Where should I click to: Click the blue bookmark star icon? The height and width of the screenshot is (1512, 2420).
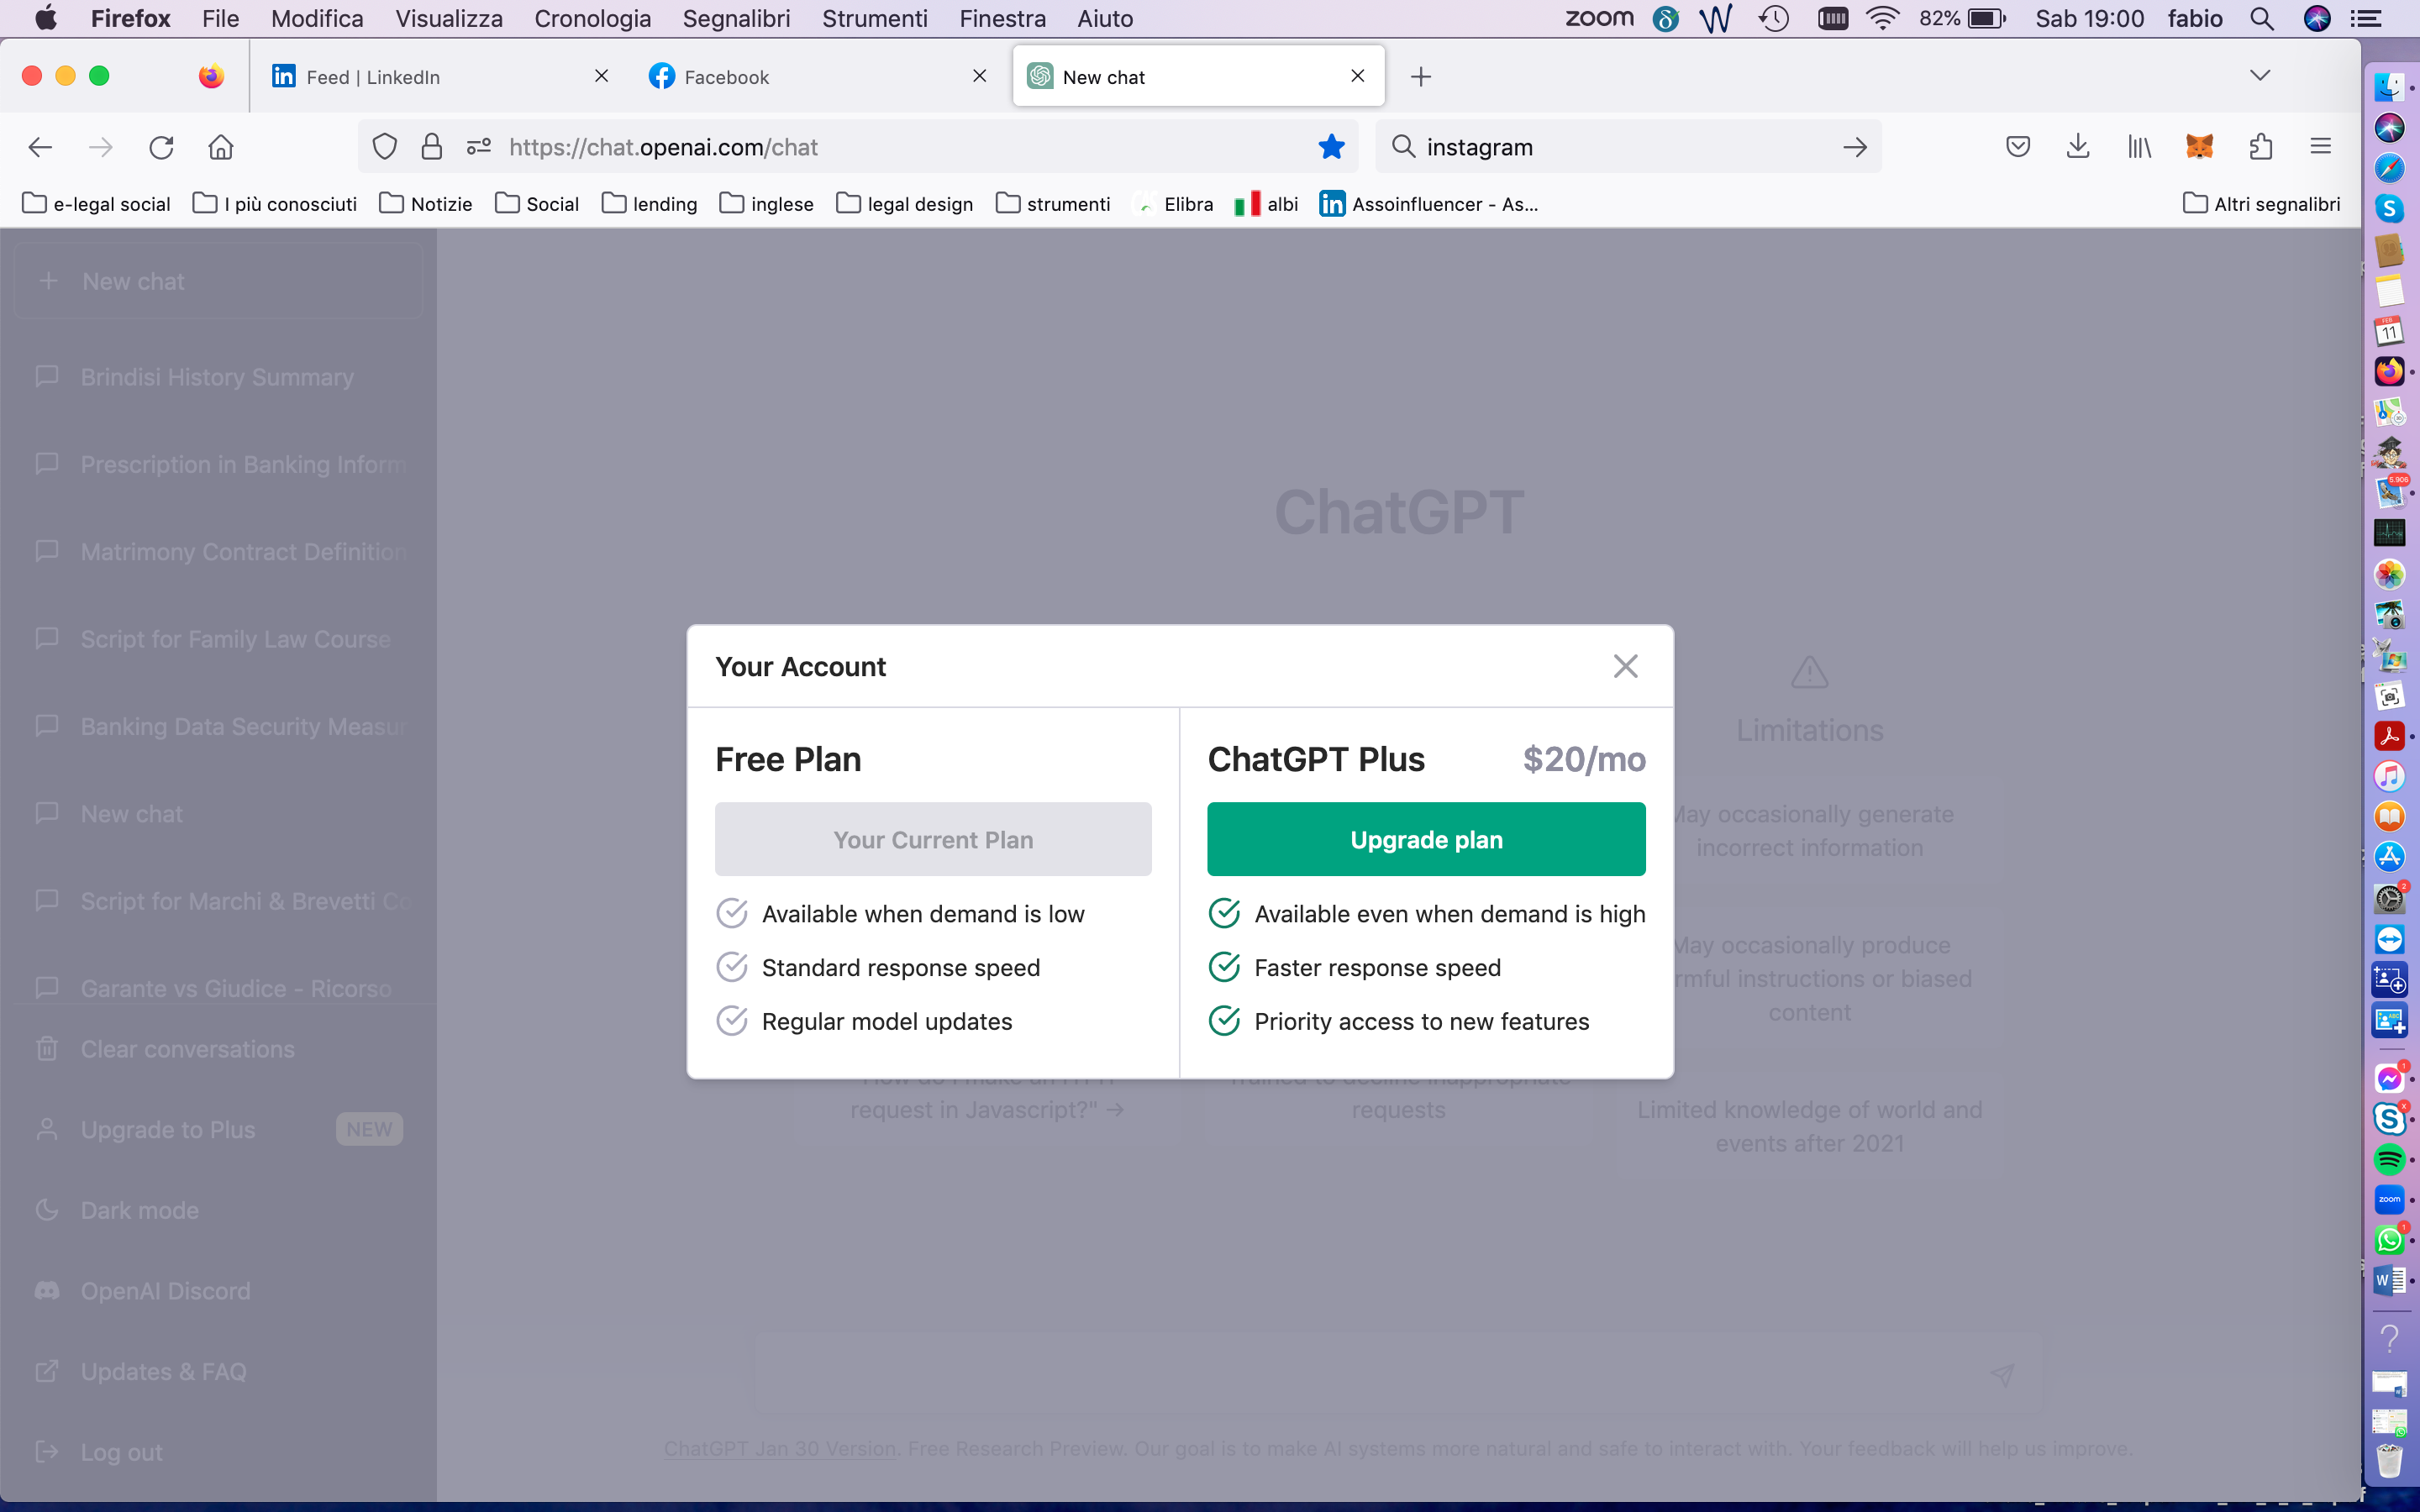click(1331, 147)
